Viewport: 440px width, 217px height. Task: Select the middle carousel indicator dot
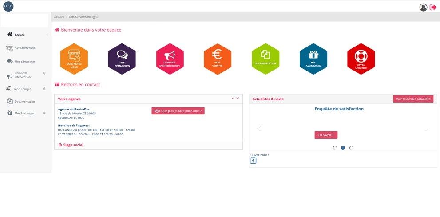343,148
